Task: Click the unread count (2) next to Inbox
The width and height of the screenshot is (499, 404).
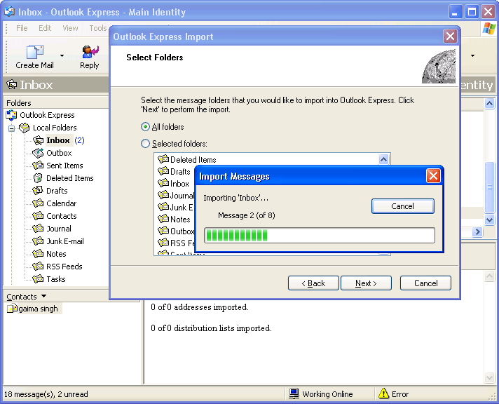Action: point(79,140)
